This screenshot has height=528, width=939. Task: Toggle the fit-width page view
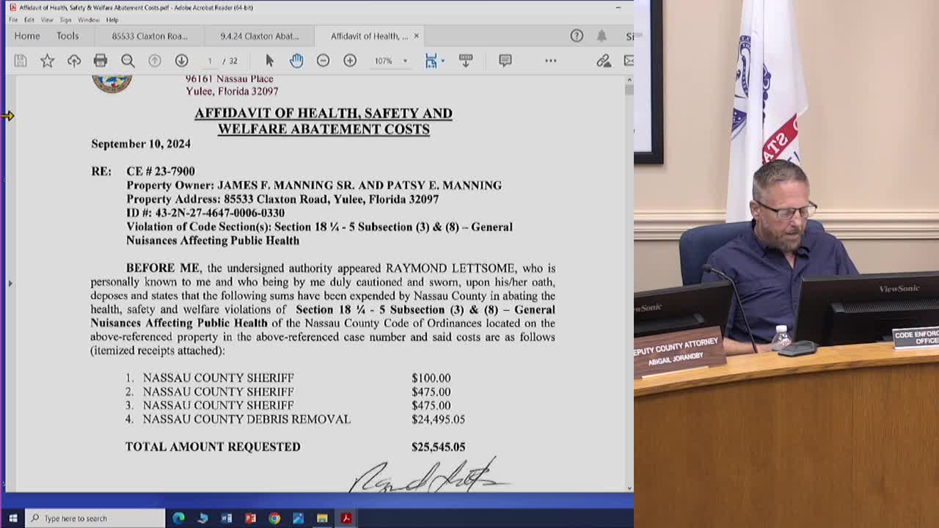[x=431, y=61]
